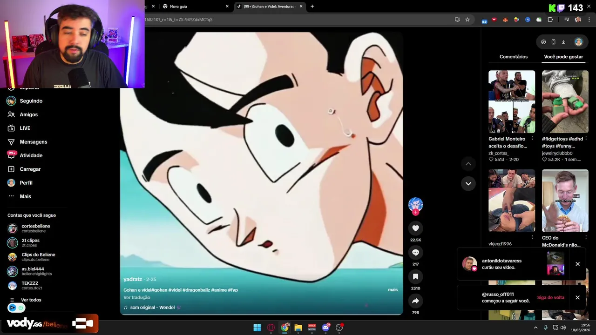The height and width of the screenshot is (335, 596).
Task: Open Discord from the taskbar
Action: (325, 328)
